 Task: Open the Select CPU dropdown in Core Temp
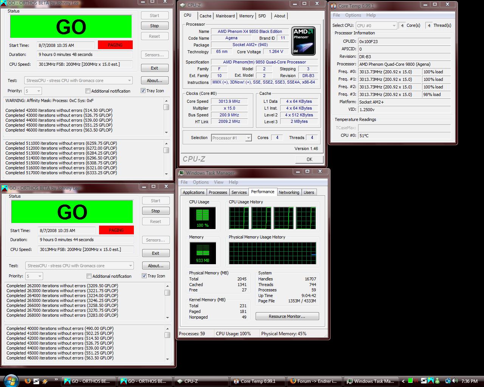pyautogui.click(x=376, y=25)
